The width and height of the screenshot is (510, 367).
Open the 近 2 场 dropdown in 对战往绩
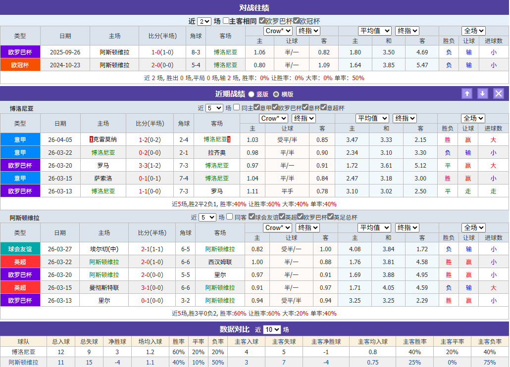[204, 20]
